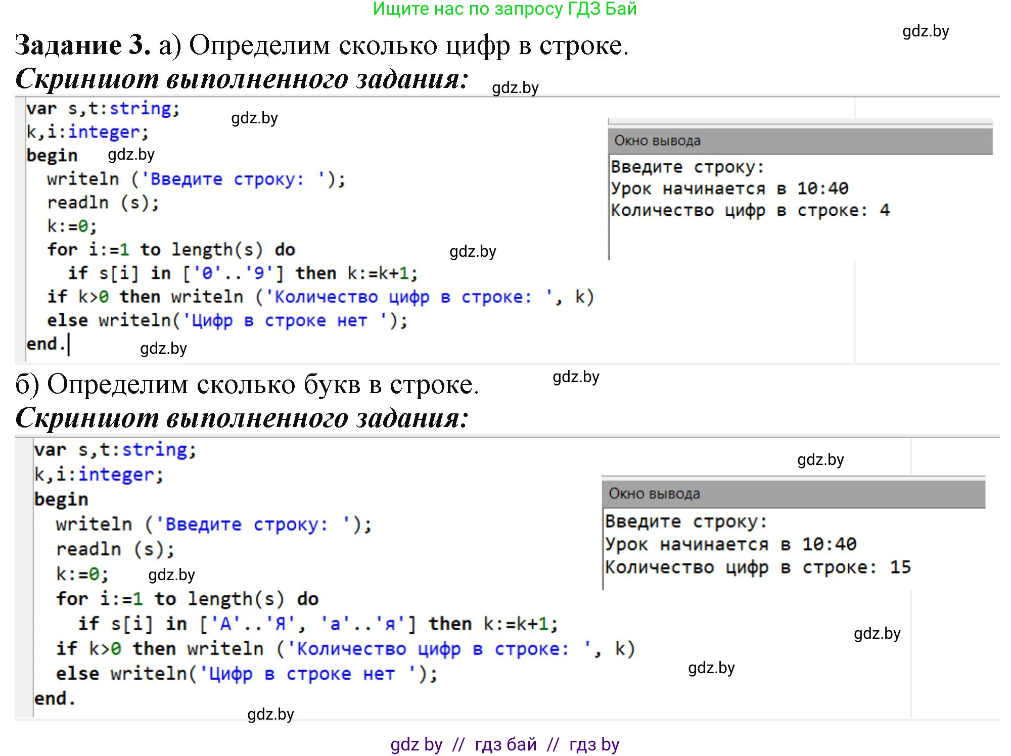Screen dimensions: 1011x756
Task: Click 'Скриншот выполненного задания:' subtitle under part a
Action: pyautogui.click(x=243, y=78)
